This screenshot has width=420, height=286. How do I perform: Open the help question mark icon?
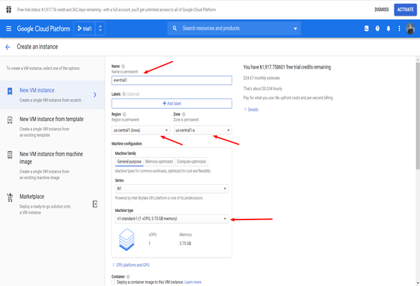pyautogui.click(x=378, y=28)
